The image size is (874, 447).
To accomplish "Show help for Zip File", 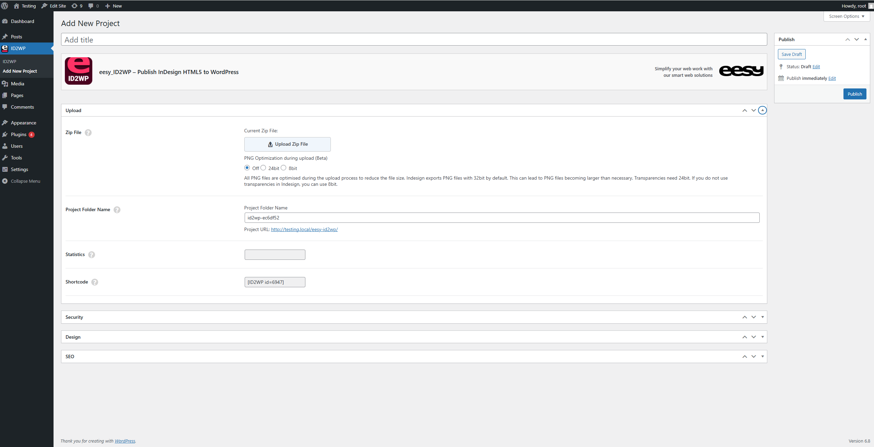I will 88,133.
